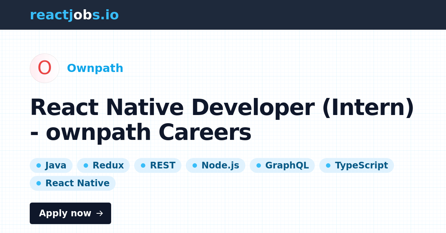This screenshot has height=233, width=446.
Task: Click the Ownpath circular company logo
Action: tap(44, 68)
